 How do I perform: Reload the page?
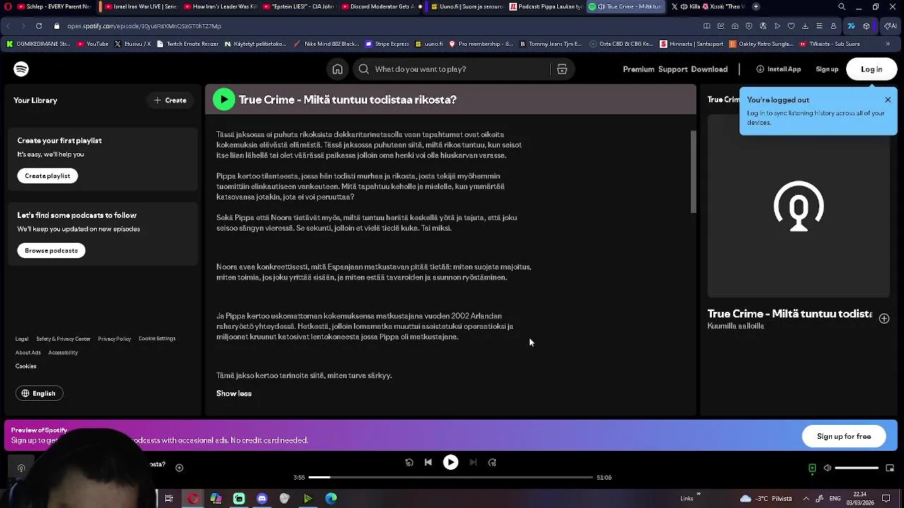(x=38, y=26)
